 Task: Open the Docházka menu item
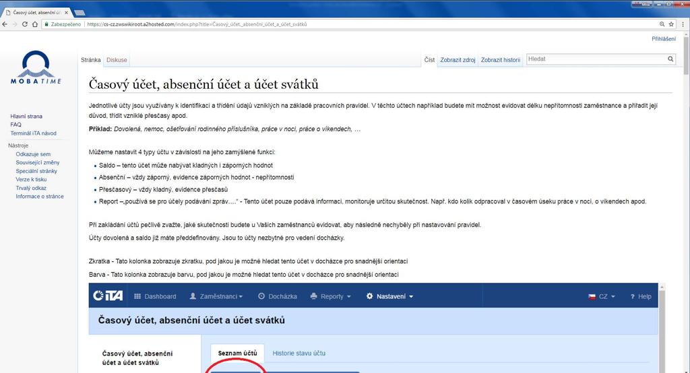point(277,296)
